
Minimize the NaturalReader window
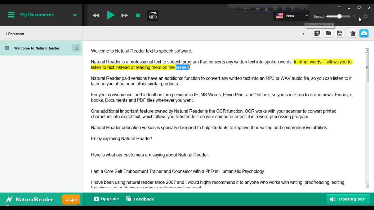tap(349, 8)
